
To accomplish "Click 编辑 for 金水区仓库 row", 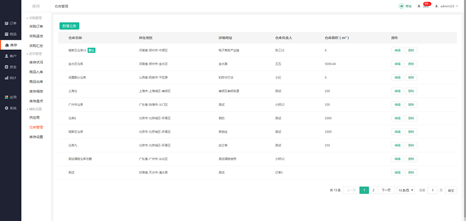I will (x=397, y=64).
